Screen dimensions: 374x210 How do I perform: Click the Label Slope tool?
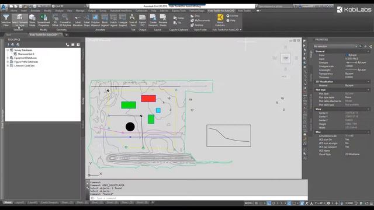point(86,20)
